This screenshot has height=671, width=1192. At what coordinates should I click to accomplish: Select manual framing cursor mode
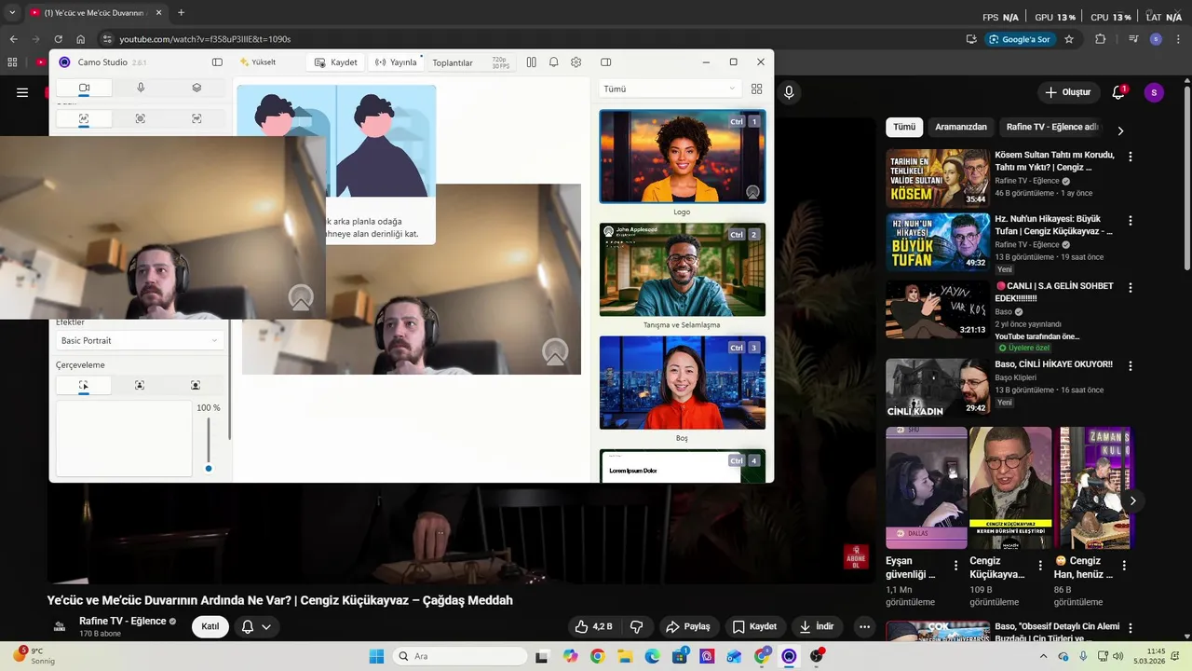click(84, 385)
